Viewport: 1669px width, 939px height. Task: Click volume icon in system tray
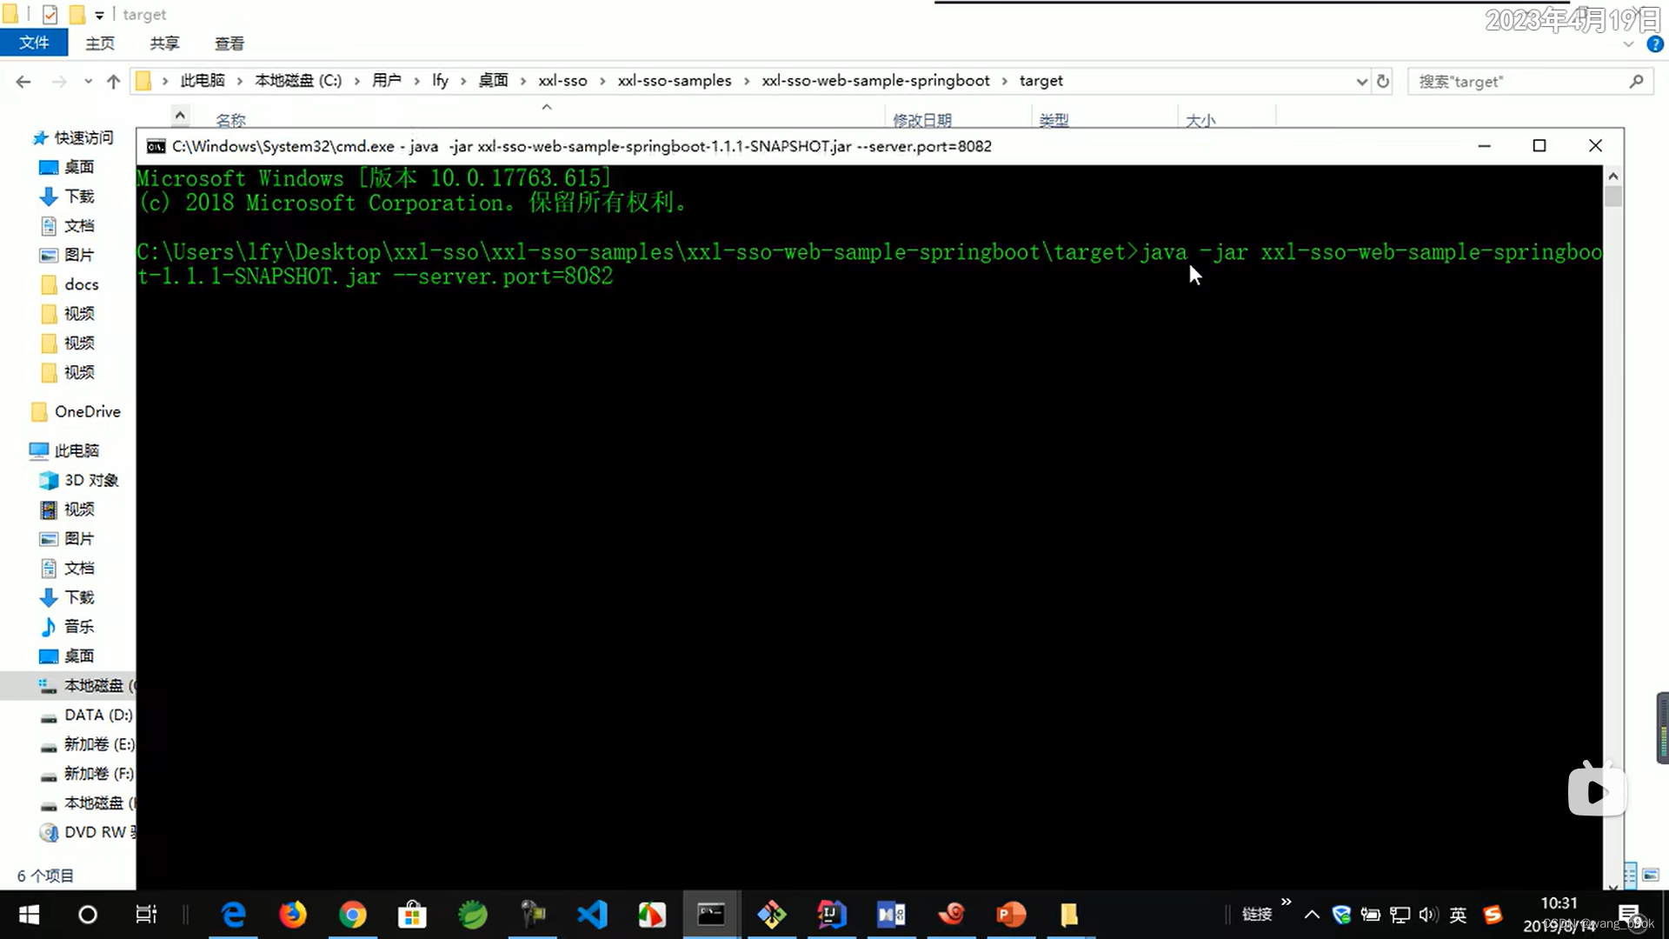(x=1428, y=915)
